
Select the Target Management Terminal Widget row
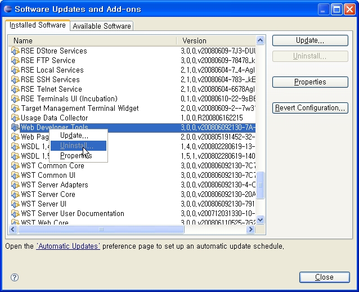pos(132,108)
